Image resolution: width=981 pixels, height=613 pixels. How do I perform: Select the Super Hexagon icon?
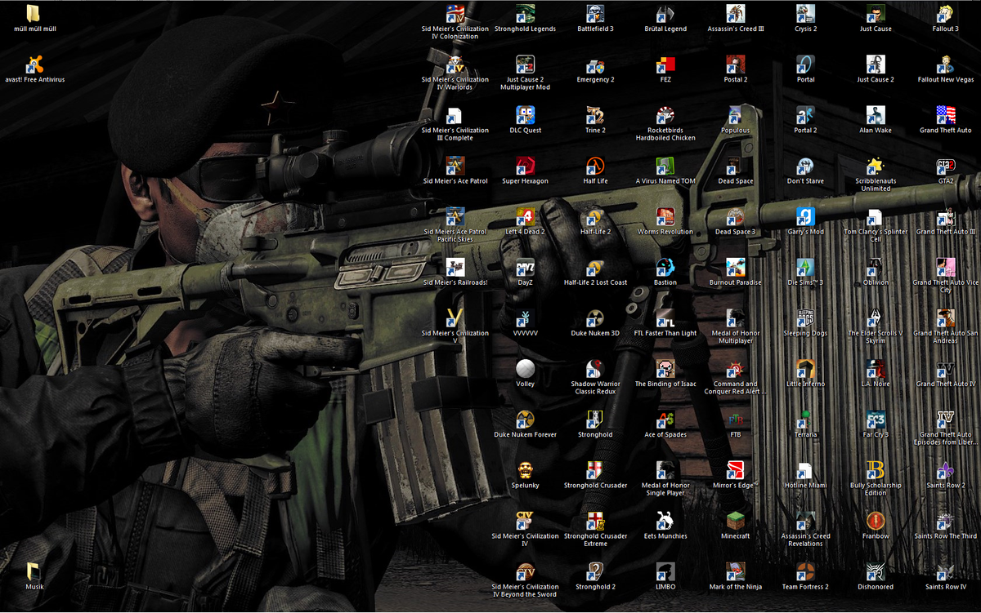click(x=525, y=166)
